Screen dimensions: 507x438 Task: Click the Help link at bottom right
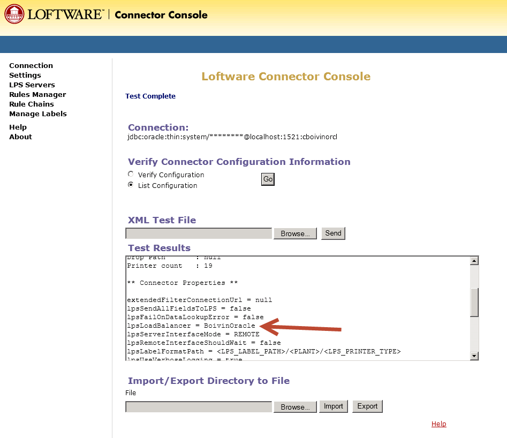[x=438, y=424]
